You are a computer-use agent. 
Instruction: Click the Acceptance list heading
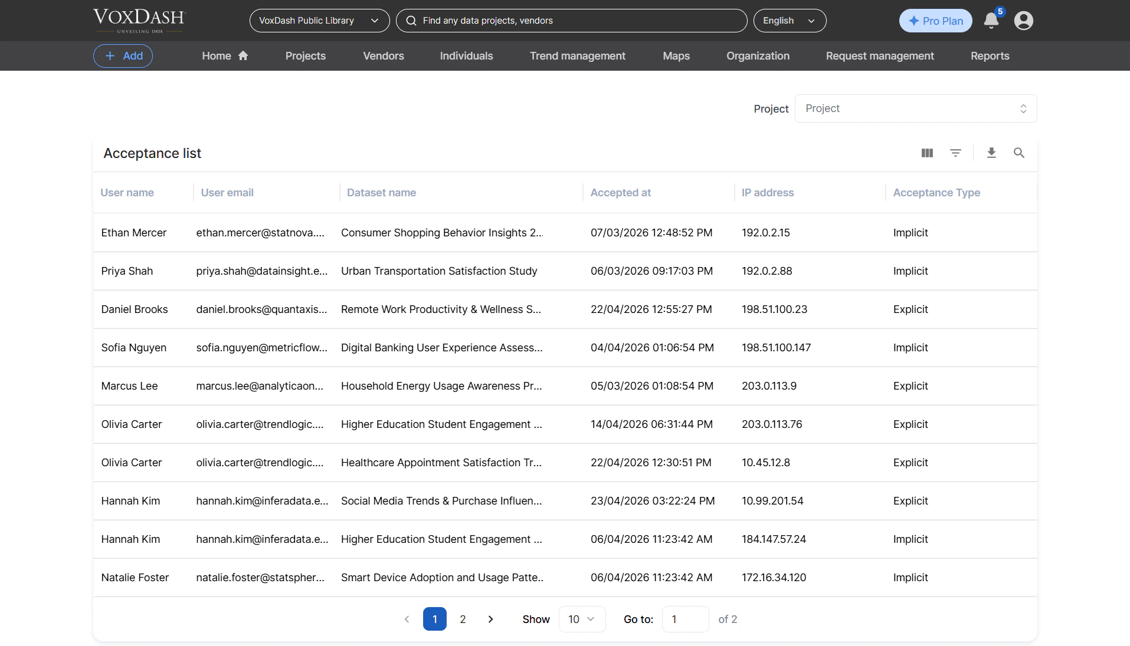coord(152,153)
